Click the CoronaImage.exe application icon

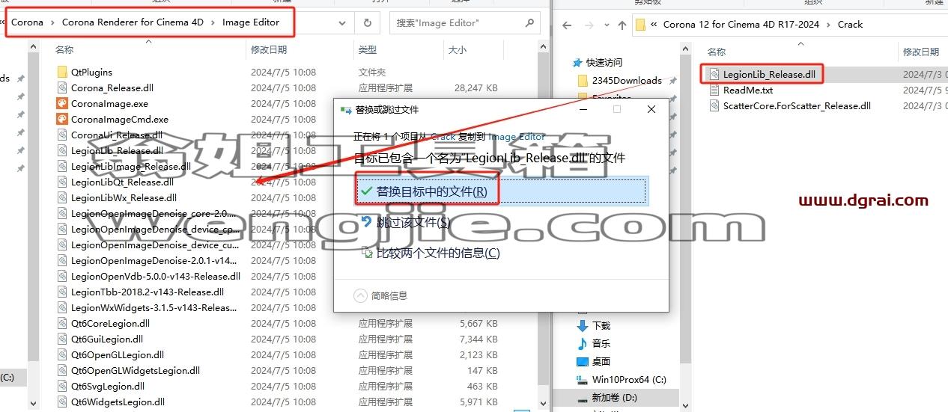[62, 103]
